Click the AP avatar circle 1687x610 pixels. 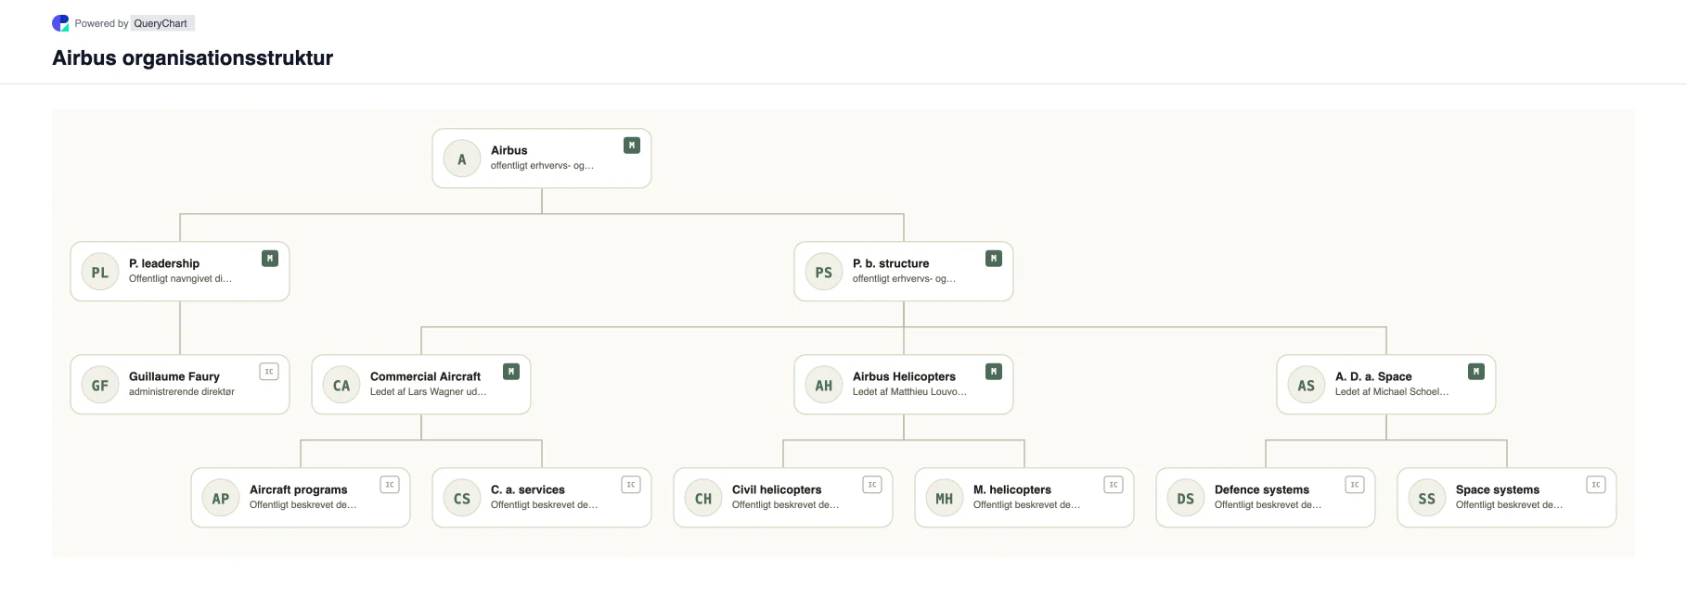pyautogui.click(x=221, y=499)
